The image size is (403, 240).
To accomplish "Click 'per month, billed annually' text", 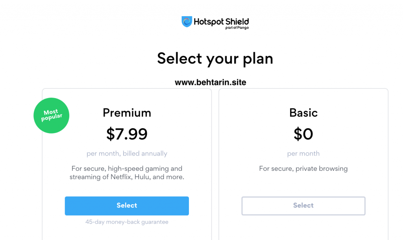I will pyautogui.click(x=127, y=154).
